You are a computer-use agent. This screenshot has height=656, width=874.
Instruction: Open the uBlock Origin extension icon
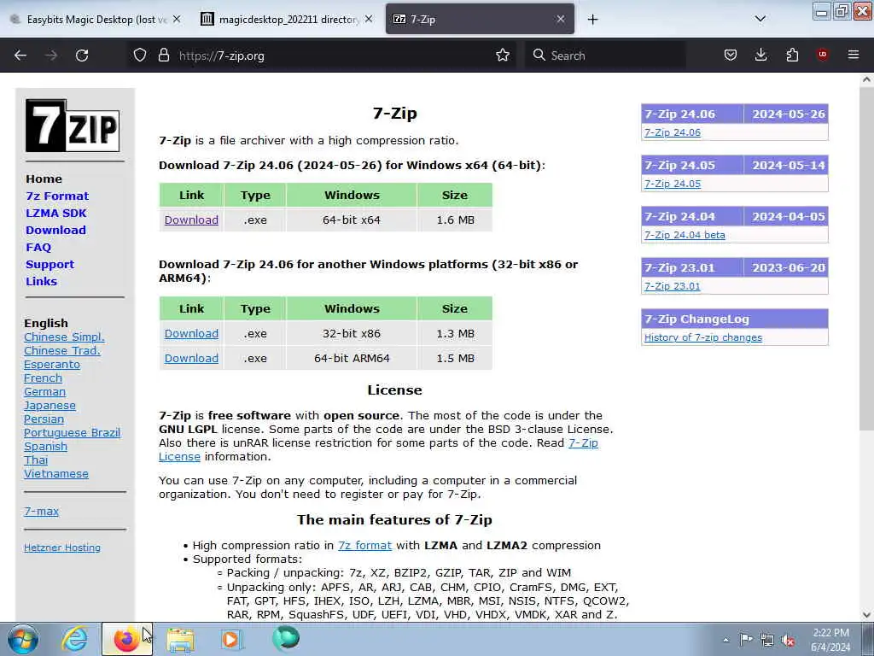pyautogui.click(x=823, y=55)
